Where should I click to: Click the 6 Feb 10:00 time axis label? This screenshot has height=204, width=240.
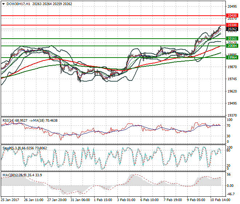(149, 200)
